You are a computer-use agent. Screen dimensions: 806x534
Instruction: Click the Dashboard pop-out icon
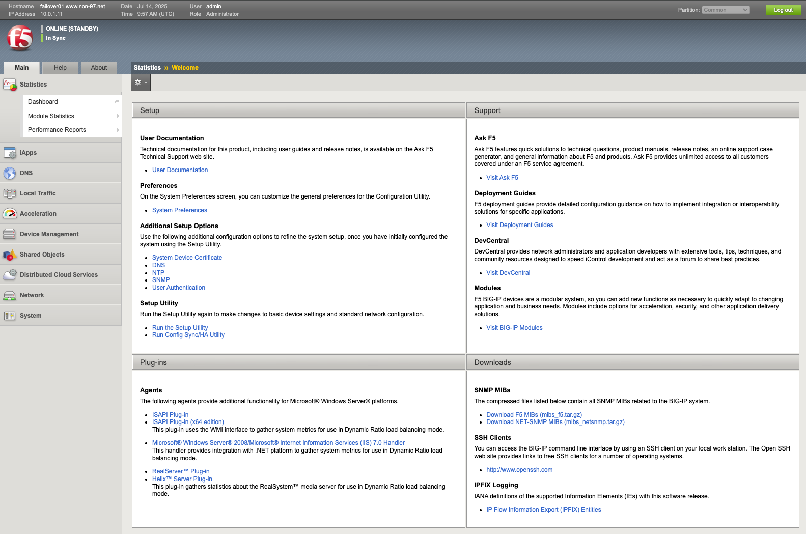117,102
